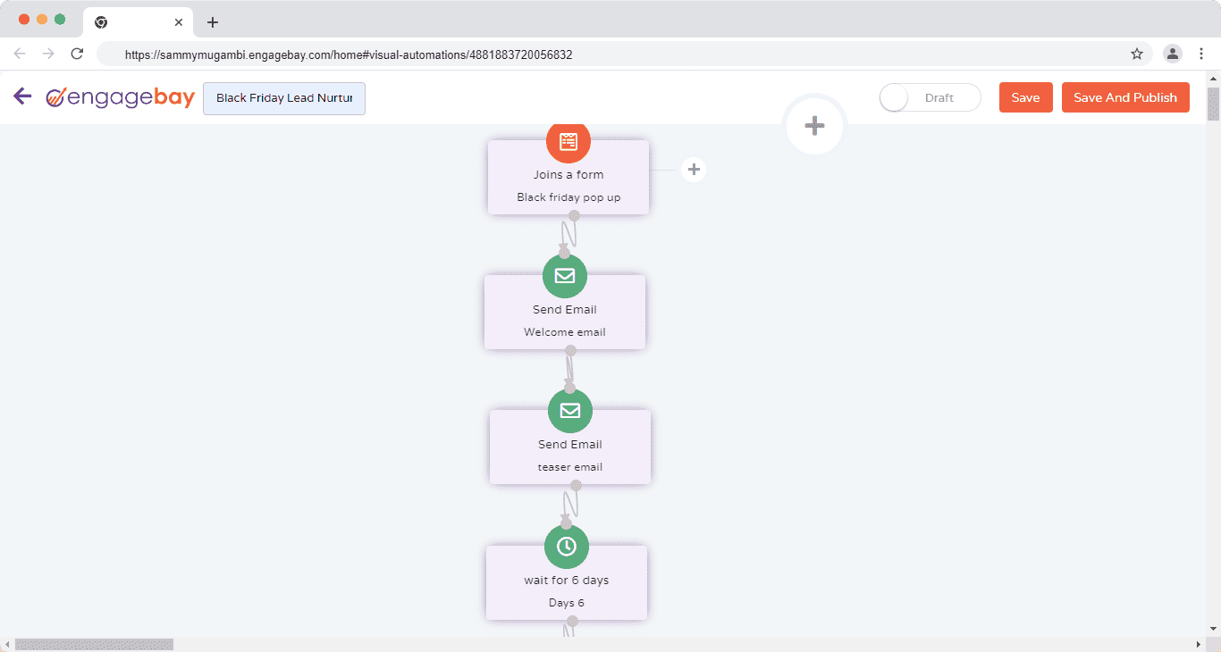Image resolution: width=1221 pixels, height=652 pixels.
Task: Go back in browser history
Action: [20, 54]
